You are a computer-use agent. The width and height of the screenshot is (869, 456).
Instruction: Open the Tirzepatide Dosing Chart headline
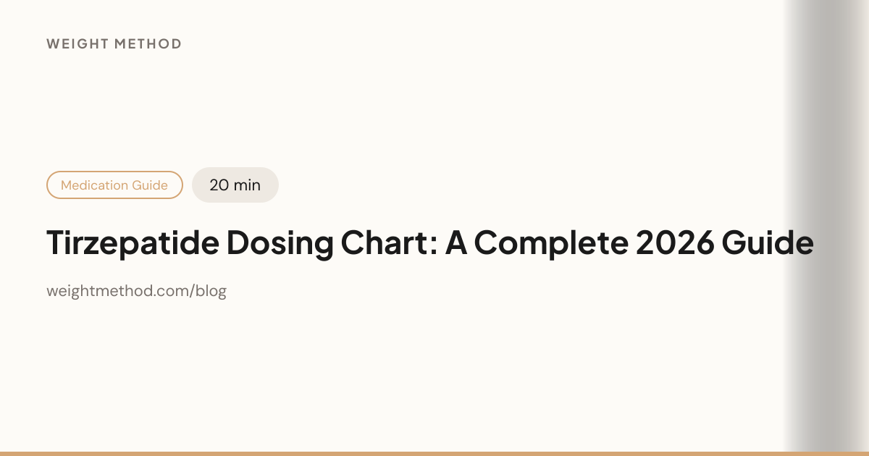(430, 244)
